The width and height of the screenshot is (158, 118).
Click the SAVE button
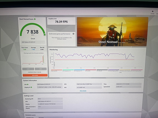(x=41, y=69)
